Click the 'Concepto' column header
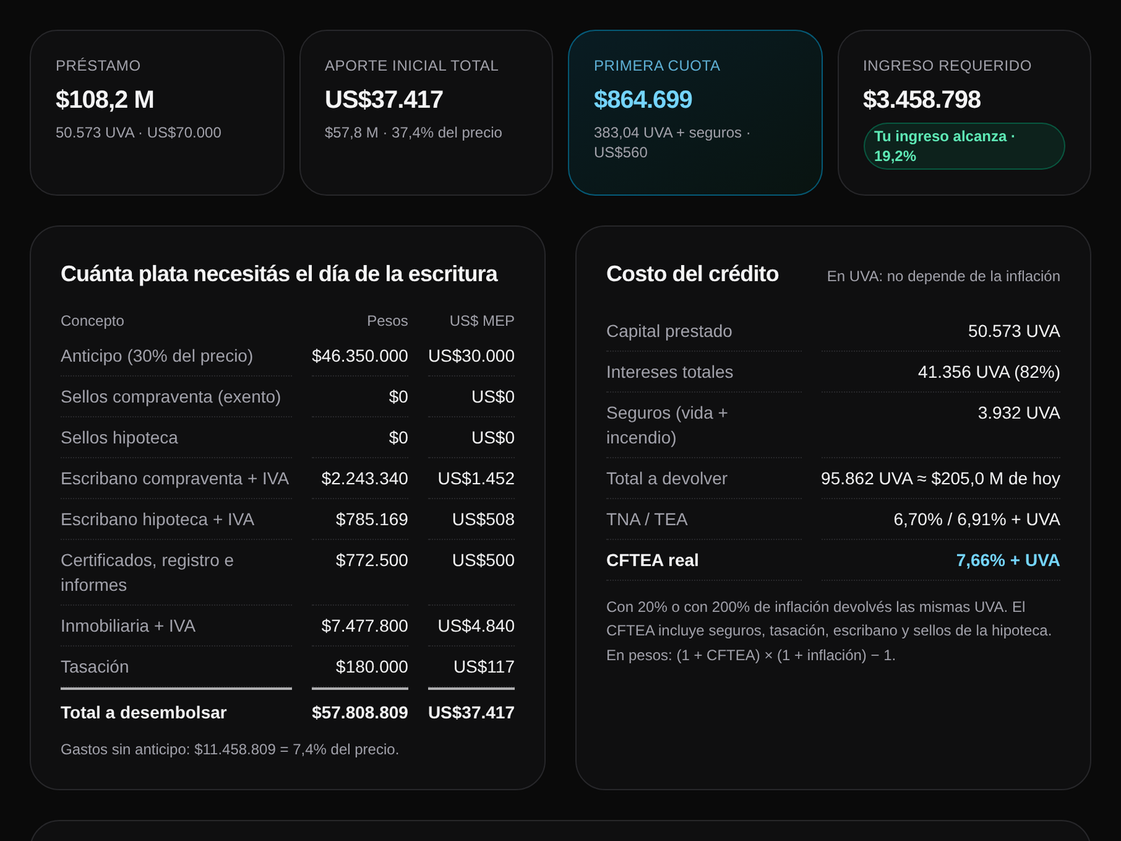The width and height of the screenshot is (1121, 841). tap(92, 321)
